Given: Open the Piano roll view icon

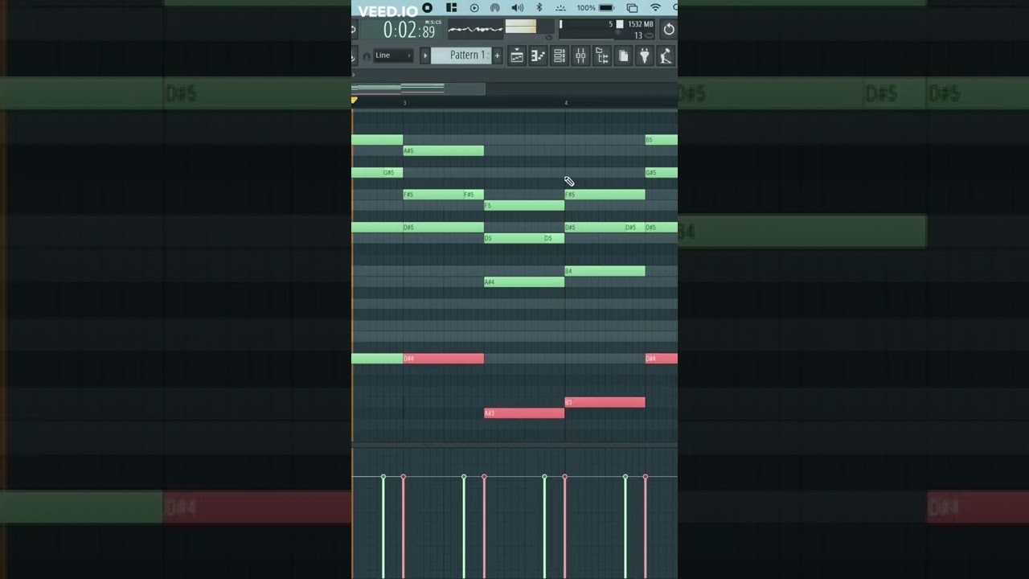Looking at the screenshot, I should coord(538,55).
